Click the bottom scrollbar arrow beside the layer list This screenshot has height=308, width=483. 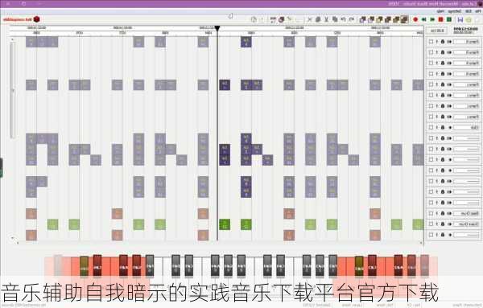click(x=421, y=243)
